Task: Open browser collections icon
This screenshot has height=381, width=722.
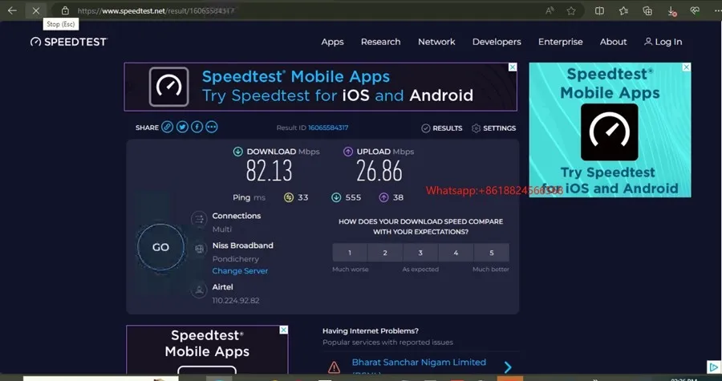Action: 647,10
